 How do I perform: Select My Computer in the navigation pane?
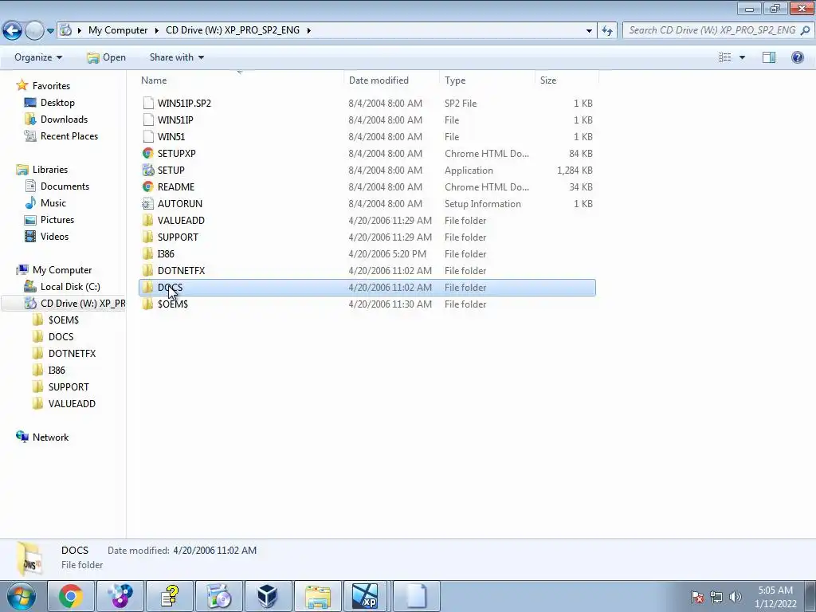coord(62,270)
